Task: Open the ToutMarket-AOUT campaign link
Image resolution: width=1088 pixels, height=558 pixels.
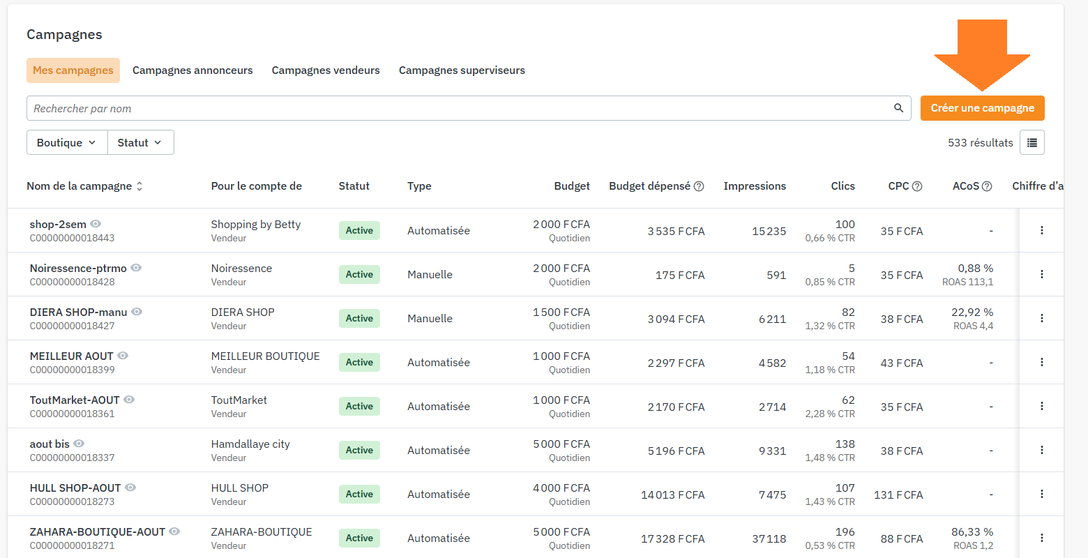Action: (x=75, y=400)
